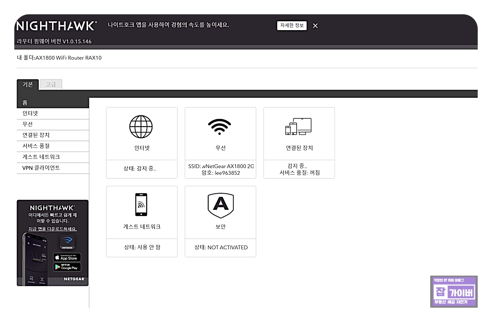
Task: Switch to the 기본 tab
Action: click(x=28, y=85)
